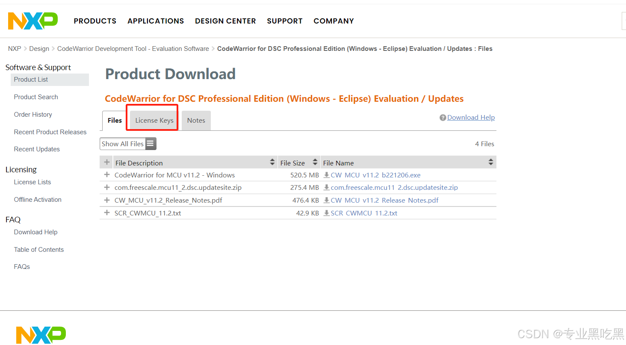
Task: Click the Licensing sidebar heading
Action: (x=21, y=170)
